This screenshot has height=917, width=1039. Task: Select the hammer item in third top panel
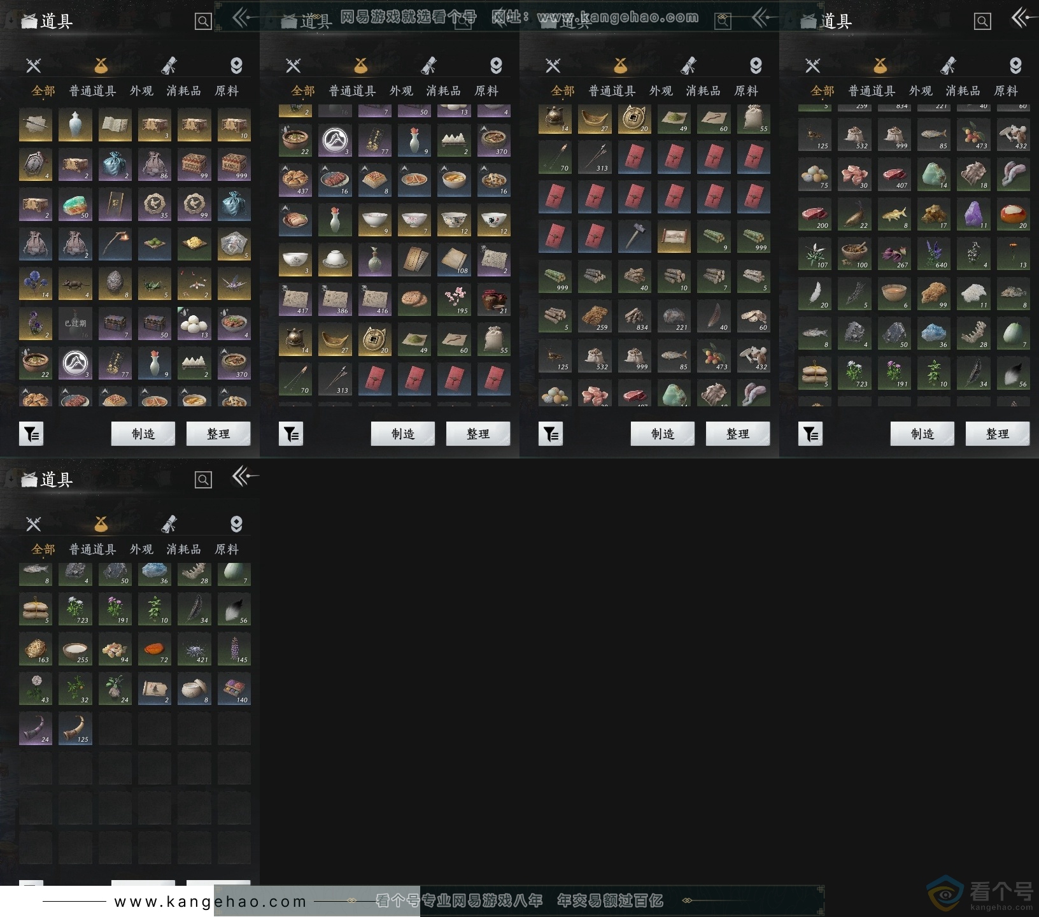634,236
